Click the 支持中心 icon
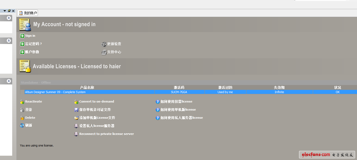The image size is (357, 160). 104,52
